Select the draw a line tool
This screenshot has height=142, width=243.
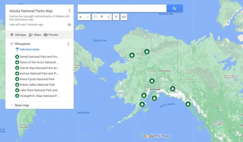(108, 17)
